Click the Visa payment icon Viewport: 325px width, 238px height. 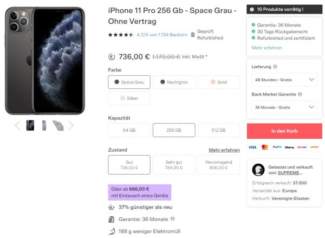pyautogui.click(x=252, y=147)
